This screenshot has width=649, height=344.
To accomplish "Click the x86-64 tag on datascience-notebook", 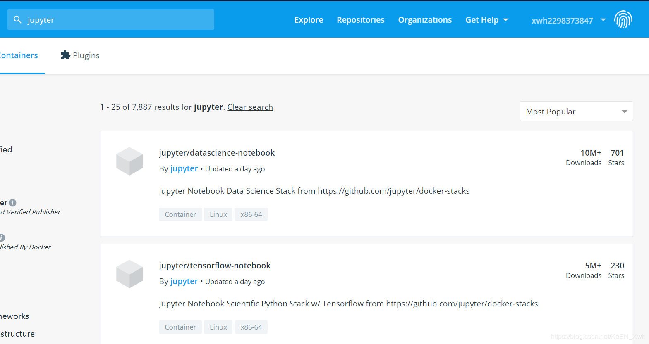I will click(x=251, y=214).
